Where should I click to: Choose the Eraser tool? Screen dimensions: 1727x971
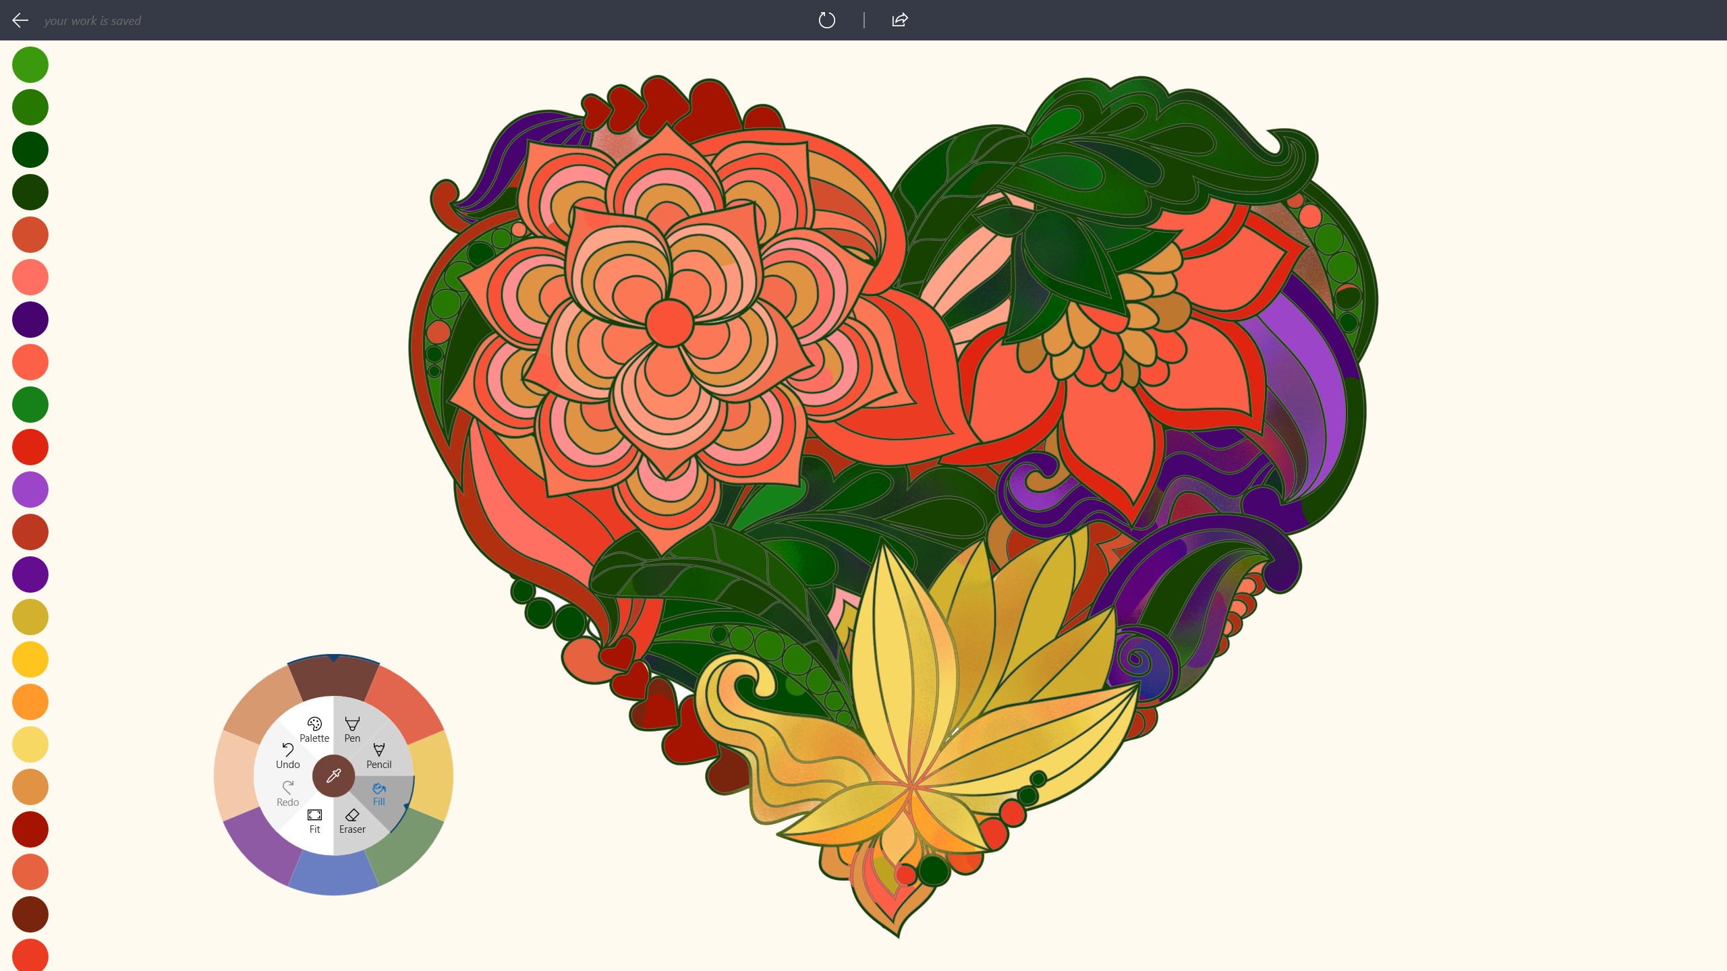(352, 821)
